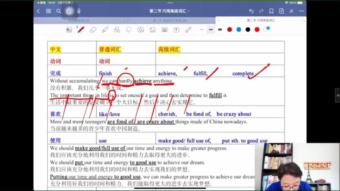The image size is (340, 191).
Task: Tap the slide-over handle at right edge
Action: click(x=337, y=95)
